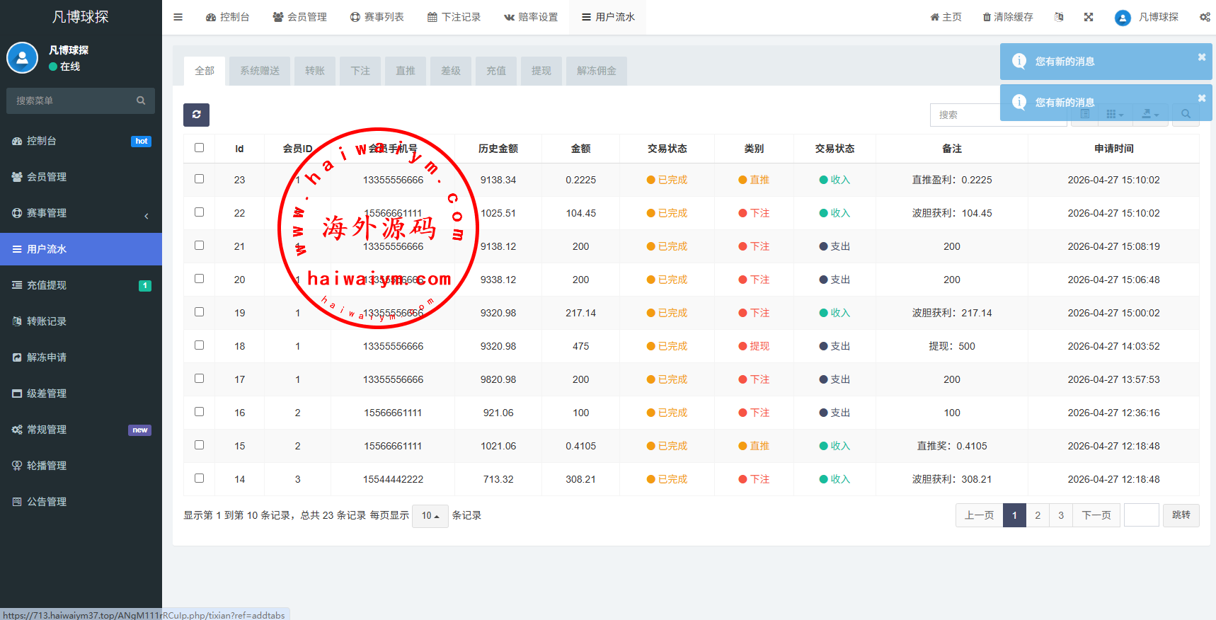Check the checkbox for record Id 23
The height and width of the screenshot is (620, 1216).
199,179
